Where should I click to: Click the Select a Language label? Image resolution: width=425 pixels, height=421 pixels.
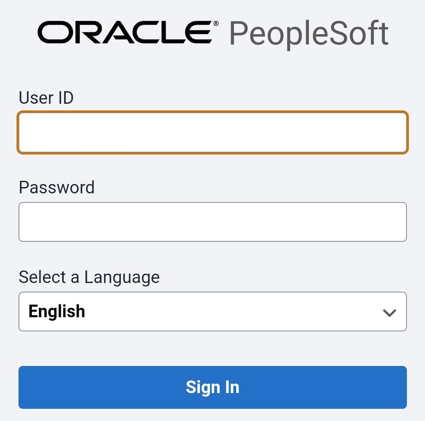coord(89,277)
